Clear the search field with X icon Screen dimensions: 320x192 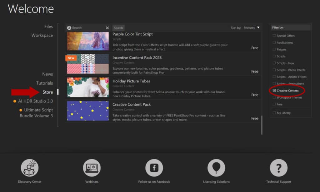point(107,28)
